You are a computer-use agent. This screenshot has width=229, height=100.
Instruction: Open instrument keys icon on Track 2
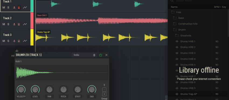click(x=19, y=24)
